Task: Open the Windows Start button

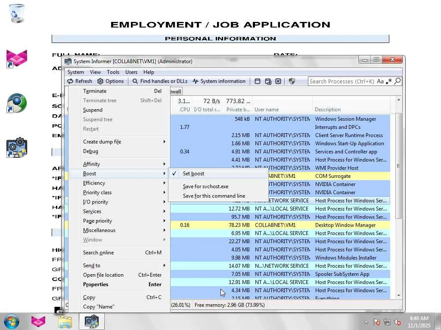Action: coord(12,321)
